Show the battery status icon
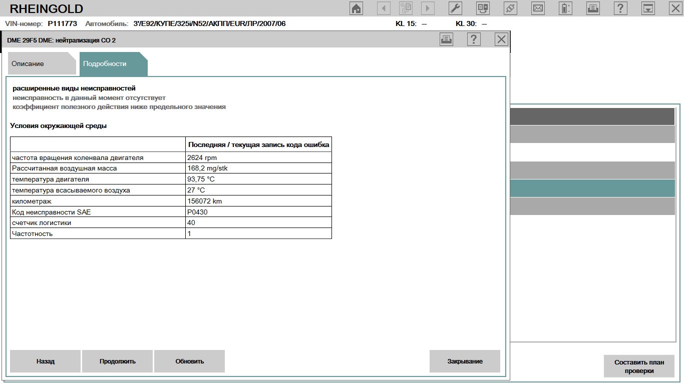The height and width of the screenshot is (384, 684). click(565, 8)
